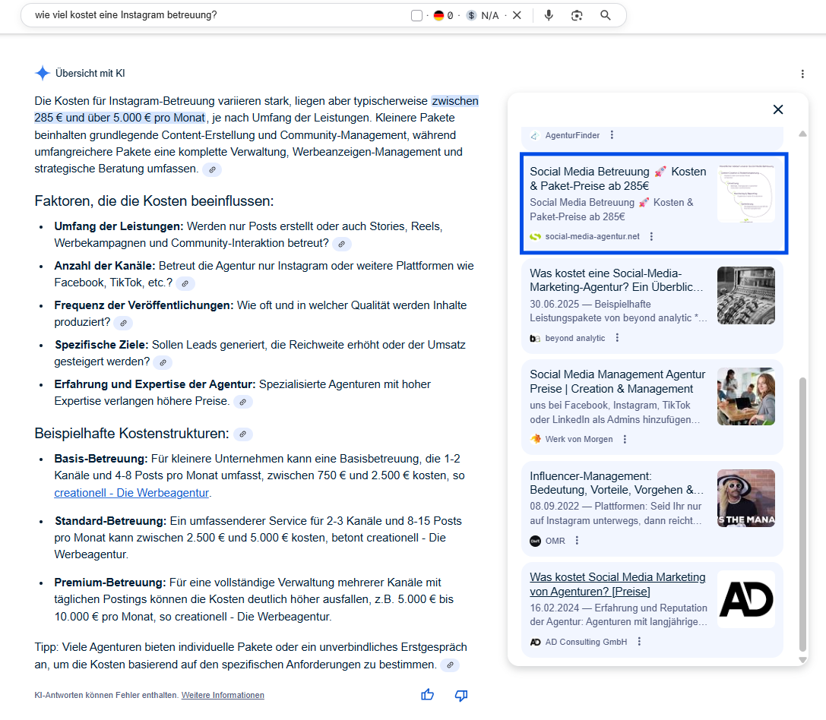Open source link after the Tipp paragraph
Image resolution: width=826 pixels, height=720 pixels.
[x=450, y=665]
